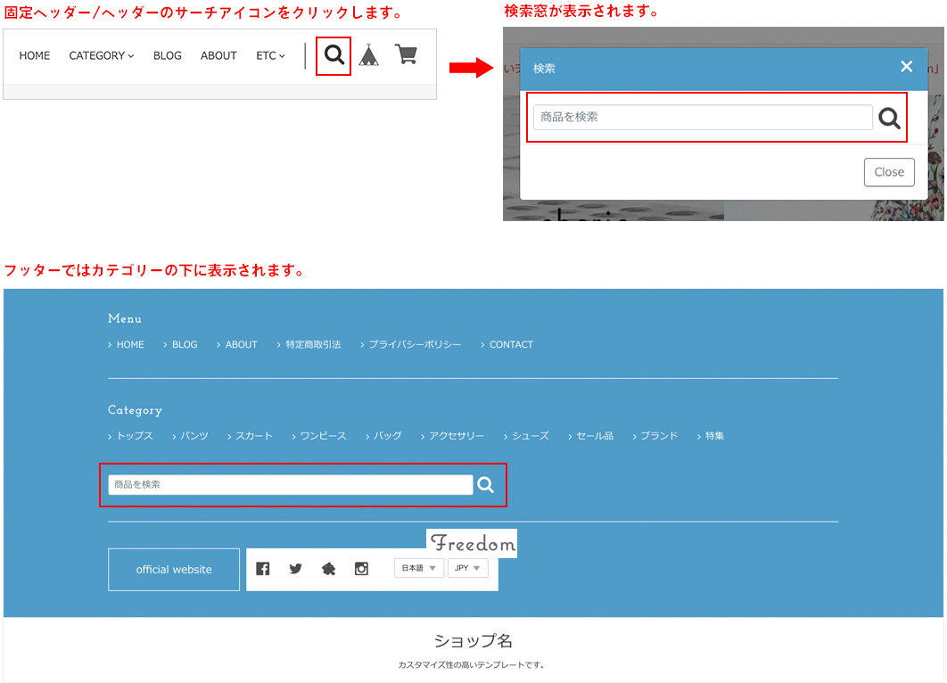Open the JPY currency selector
This screenshot has height=683, width=947.
[467, 568]
